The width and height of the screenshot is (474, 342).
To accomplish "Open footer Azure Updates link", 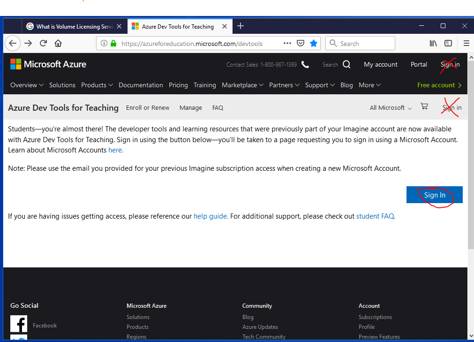I will pyautogui.click(x=260, y=327).
